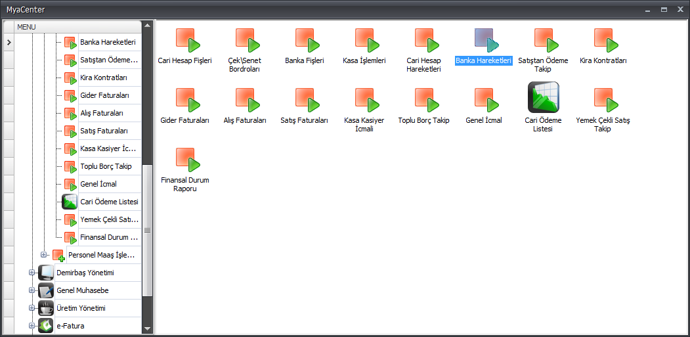Click Genel Muhasebe notebook icon in tree

pos(46,290)
